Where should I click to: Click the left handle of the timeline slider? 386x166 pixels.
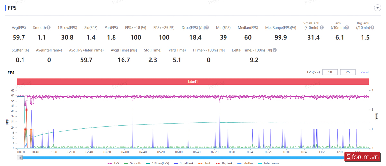pyautogui.click(x=20, y=157)
